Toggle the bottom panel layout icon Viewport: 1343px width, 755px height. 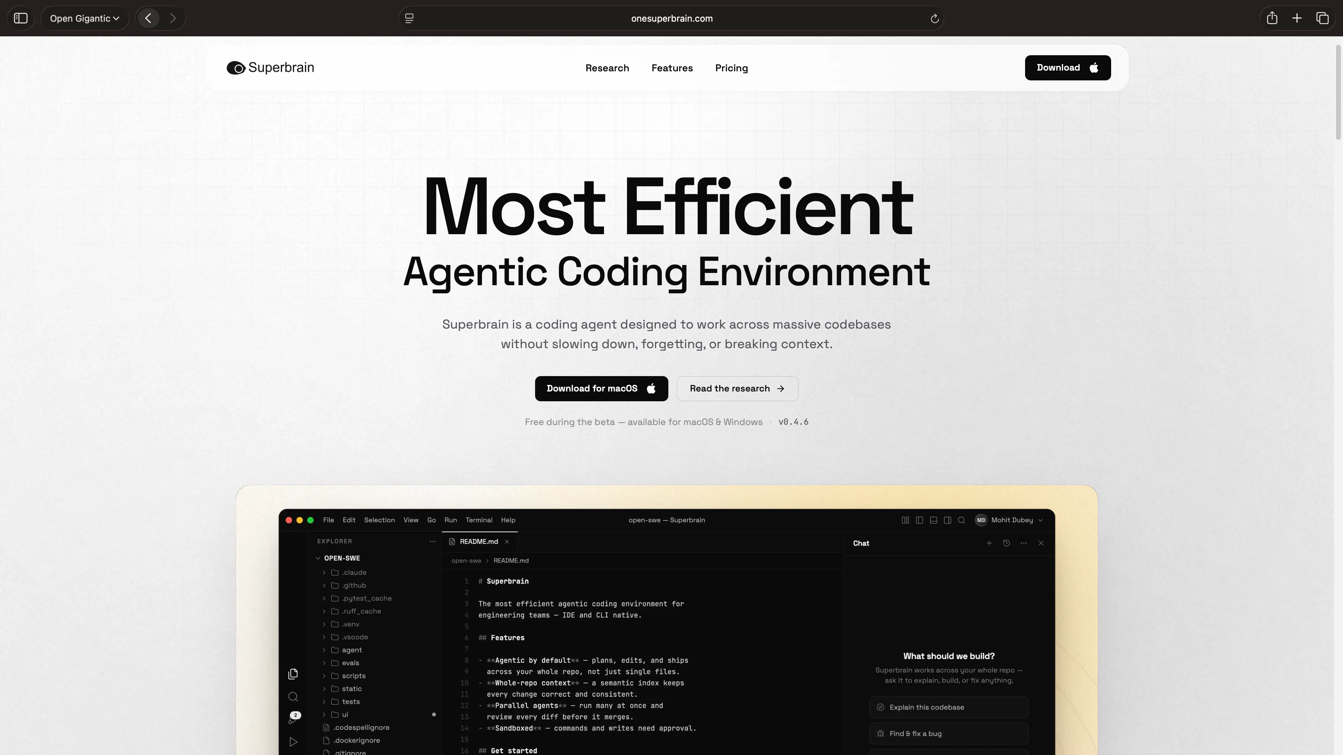pyautogui.click(x=933, y=520)
